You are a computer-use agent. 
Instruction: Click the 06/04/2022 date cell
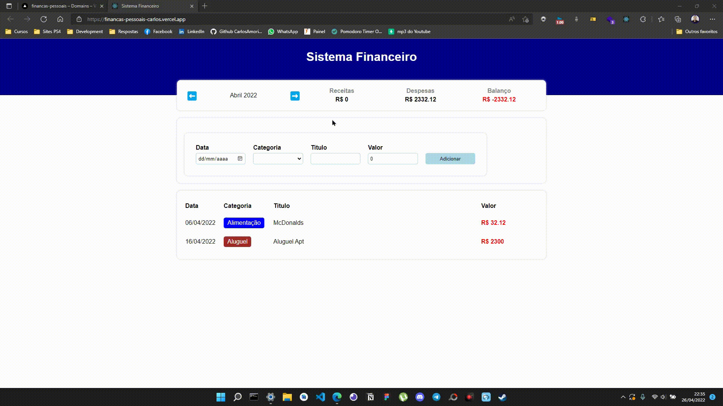point(200,223)
